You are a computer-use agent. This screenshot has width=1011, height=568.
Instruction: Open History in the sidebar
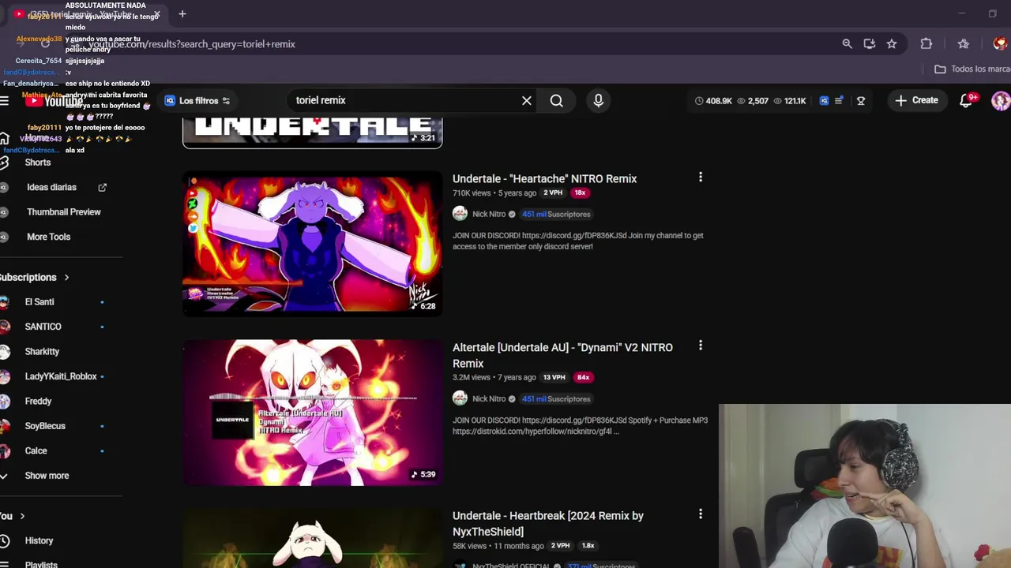tap(39, 541)
